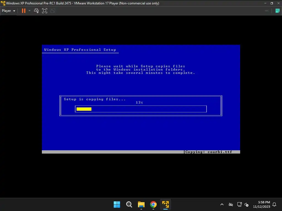Click 'Please wait while Setup copies files' text
This screenshot has width=282, height=211.
click(141, 66)
